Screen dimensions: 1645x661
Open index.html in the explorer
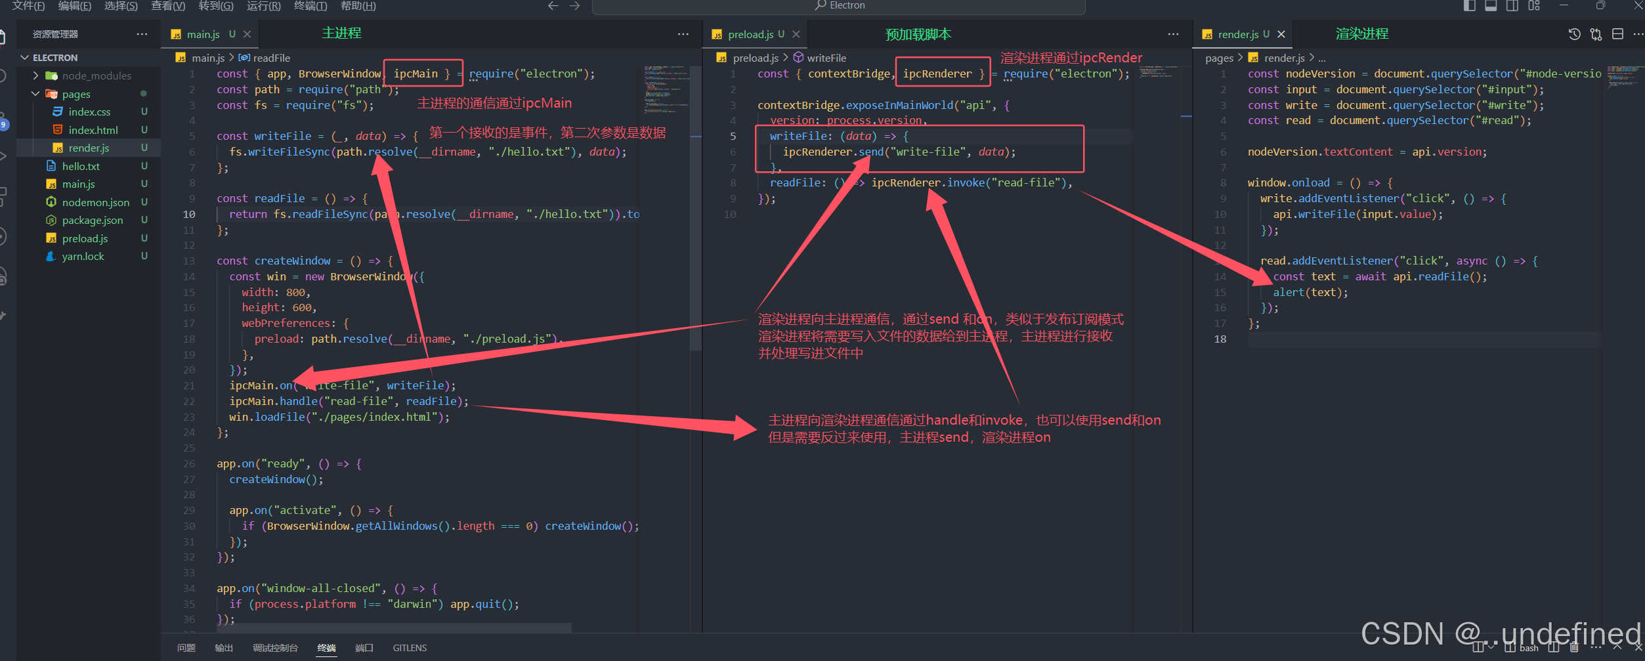tap(89, 130)
